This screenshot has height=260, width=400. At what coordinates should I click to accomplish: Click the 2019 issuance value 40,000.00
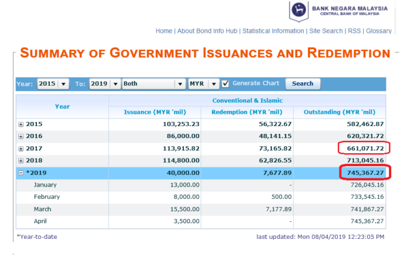pyautogui.click(x=183, y=173)
